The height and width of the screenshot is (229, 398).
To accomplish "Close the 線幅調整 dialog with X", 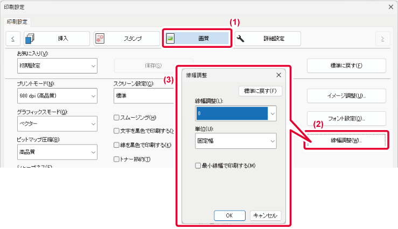I will click(x=278, y=75).
